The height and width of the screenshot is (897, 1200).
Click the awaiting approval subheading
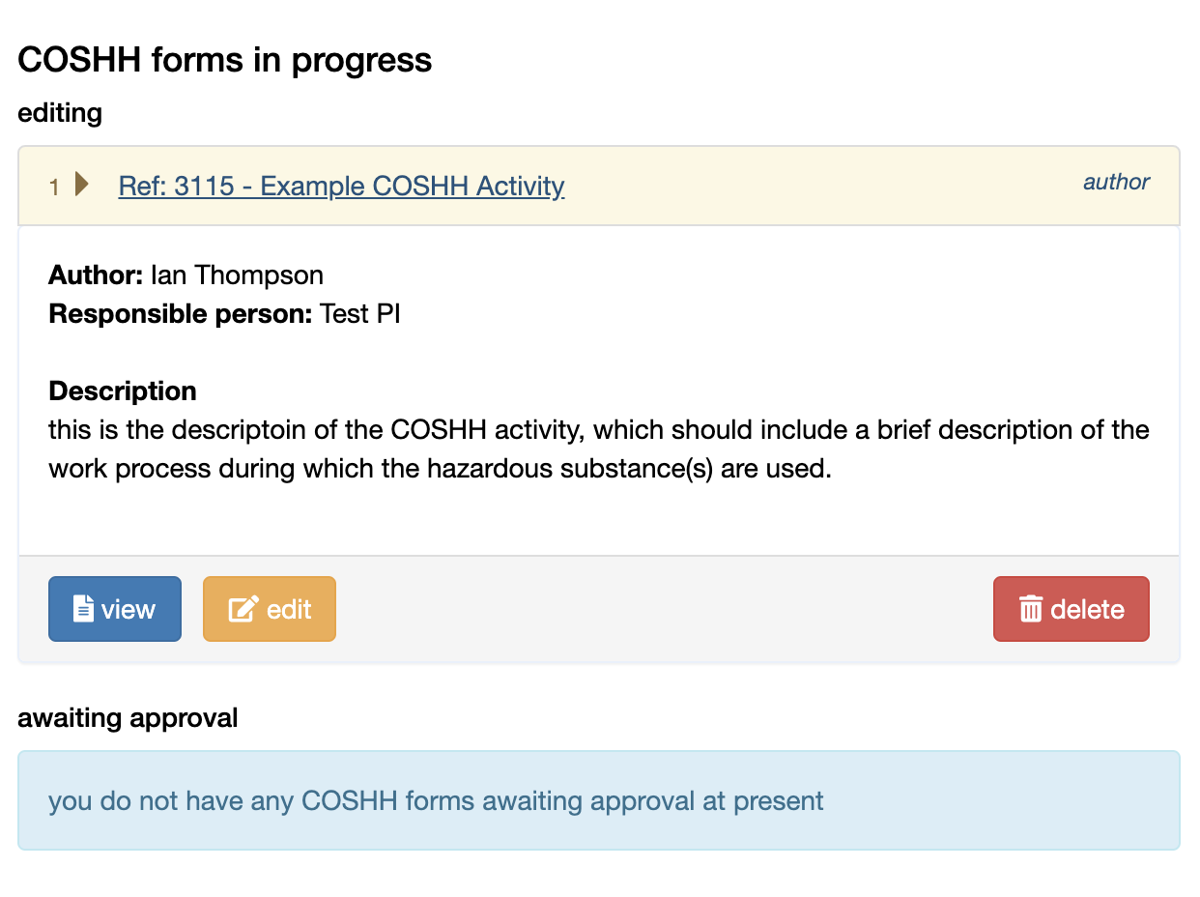tap(128, 718)
